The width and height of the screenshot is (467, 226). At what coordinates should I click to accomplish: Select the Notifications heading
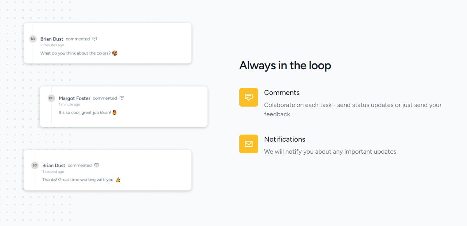(x=284, y=139)
